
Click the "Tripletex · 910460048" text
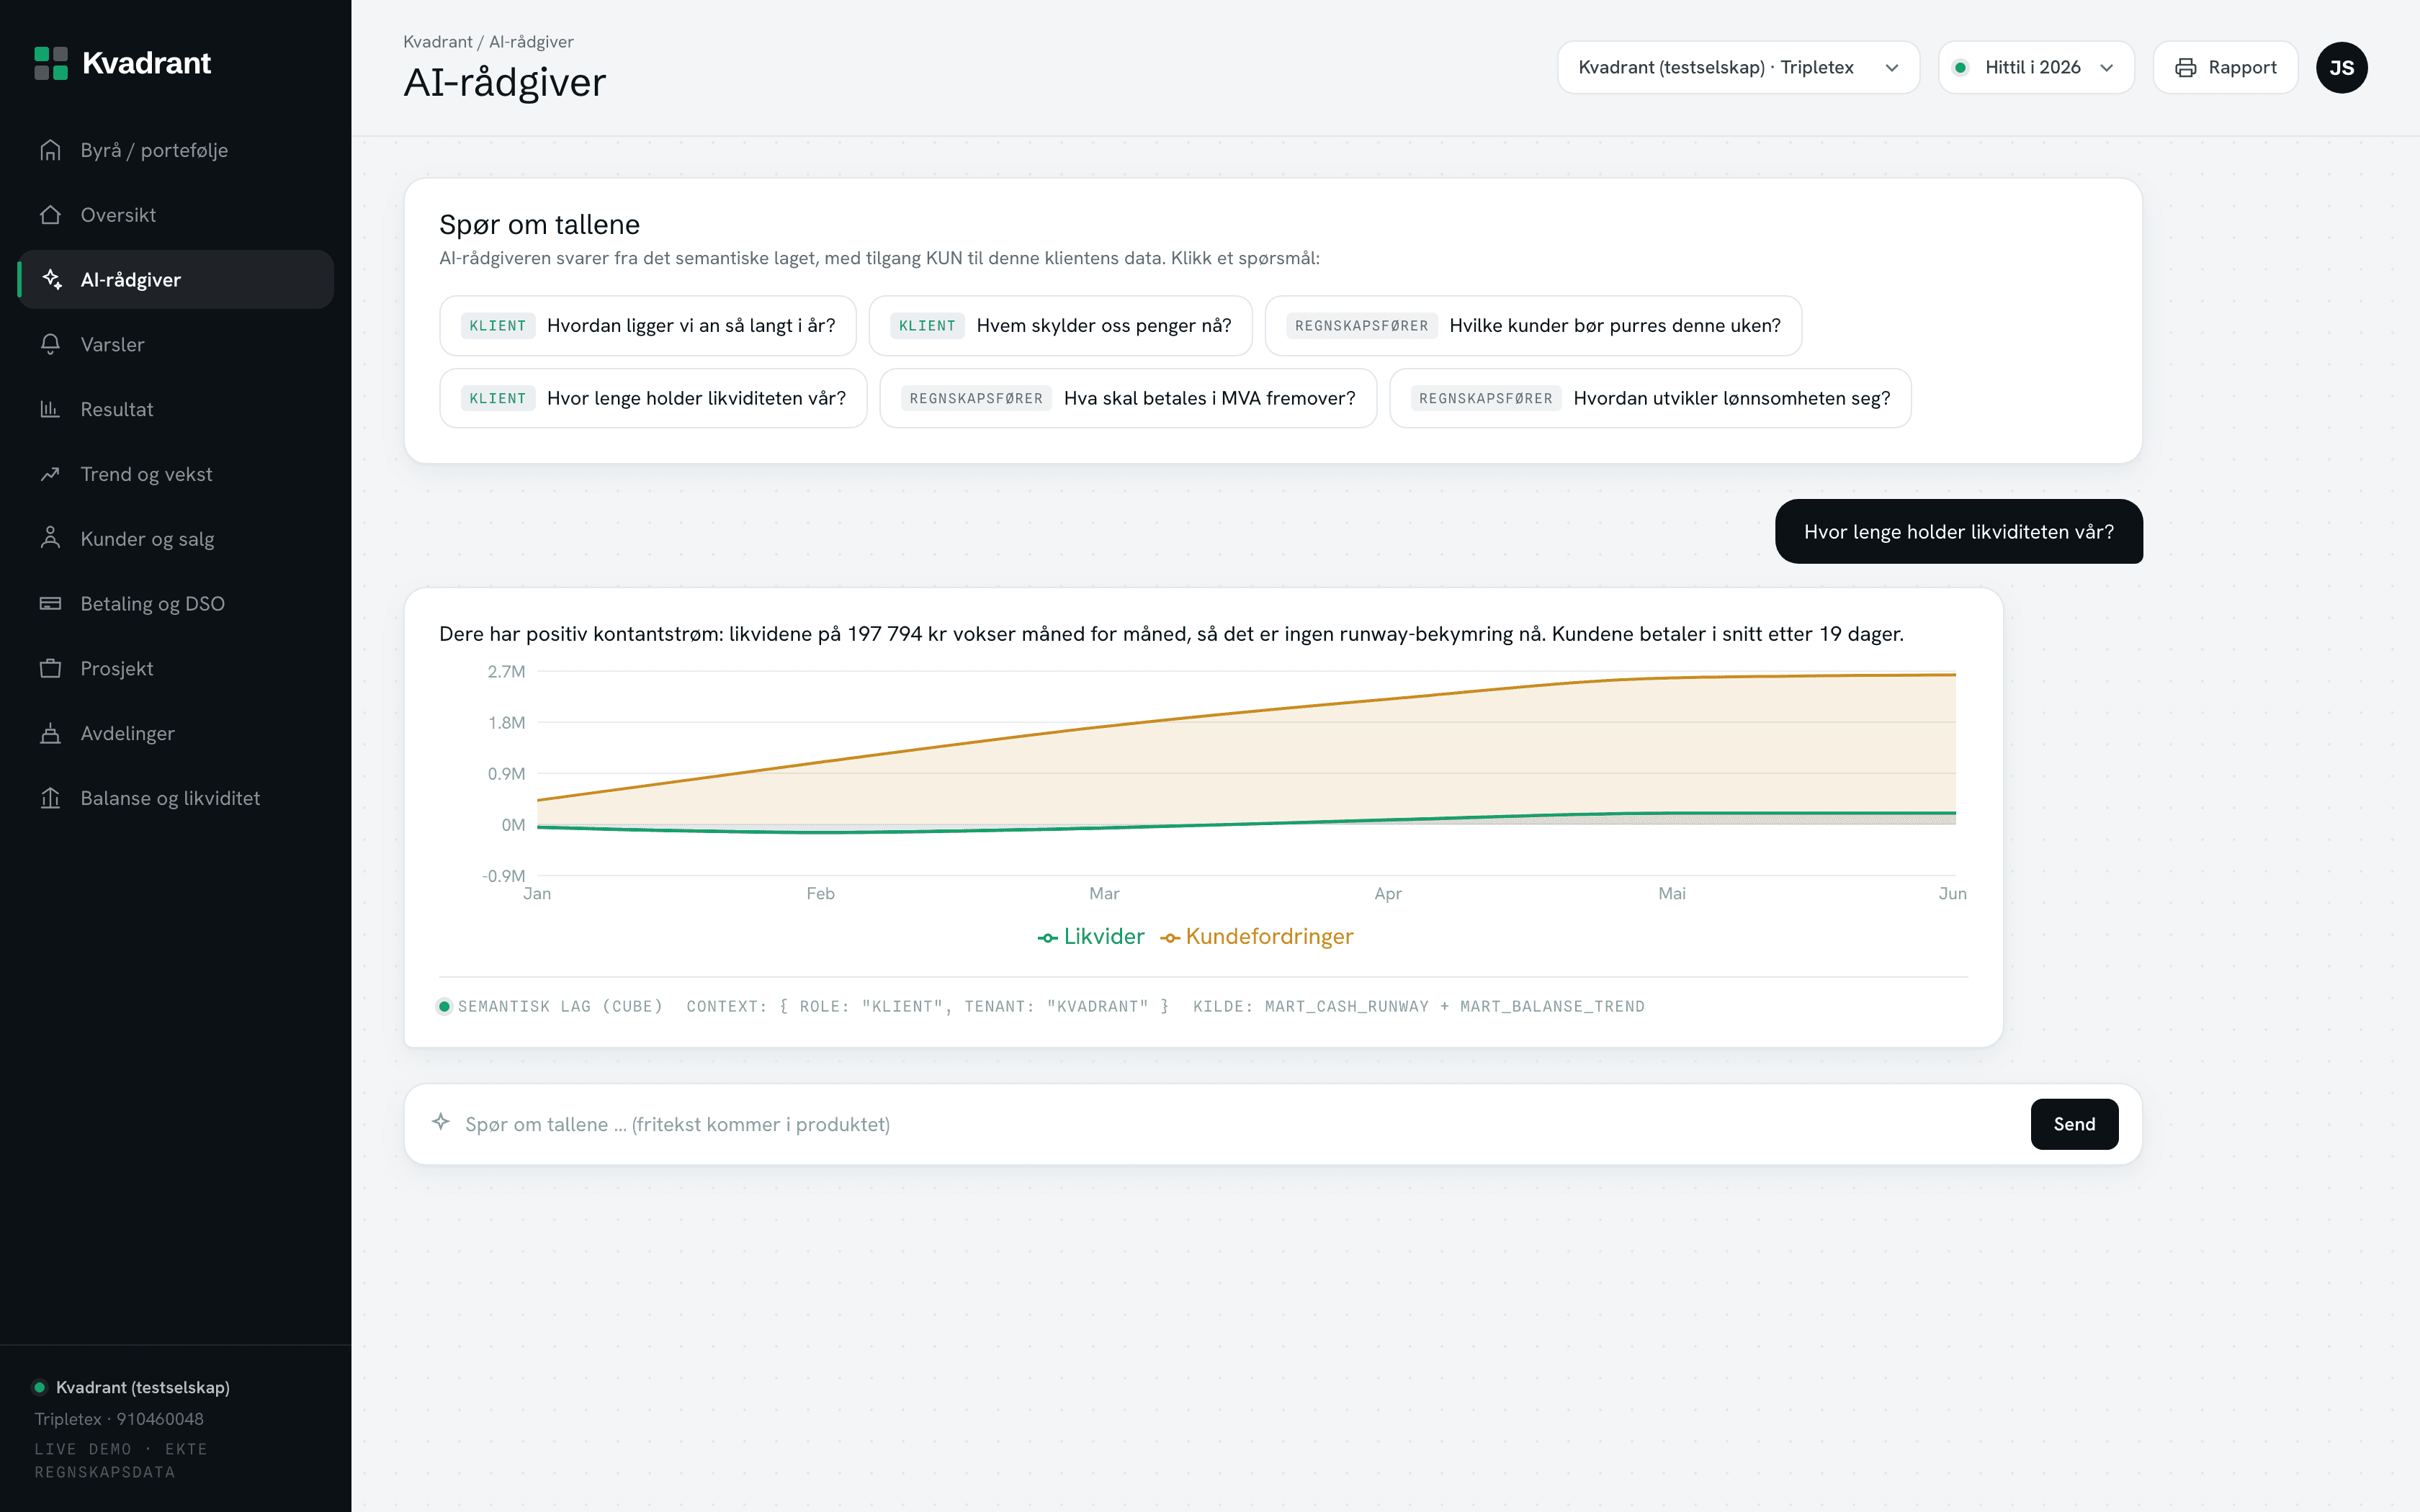point(119,1419)
